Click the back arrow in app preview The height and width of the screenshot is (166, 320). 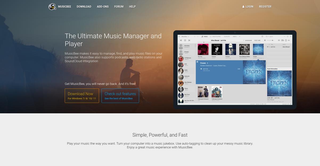[195, 37]
